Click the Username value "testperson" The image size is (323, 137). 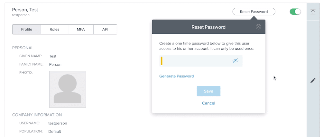click(58, 123)
